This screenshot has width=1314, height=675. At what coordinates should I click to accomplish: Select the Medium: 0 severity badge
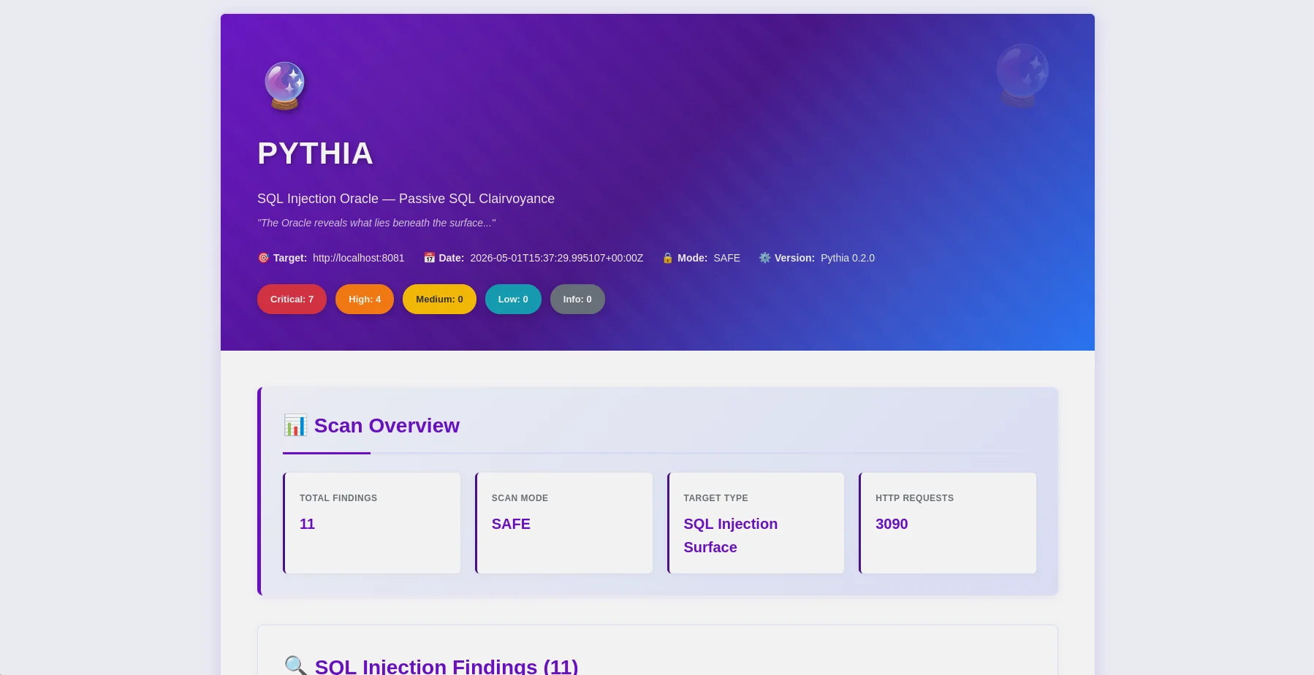pyautogui.click(x=439, y=300)
